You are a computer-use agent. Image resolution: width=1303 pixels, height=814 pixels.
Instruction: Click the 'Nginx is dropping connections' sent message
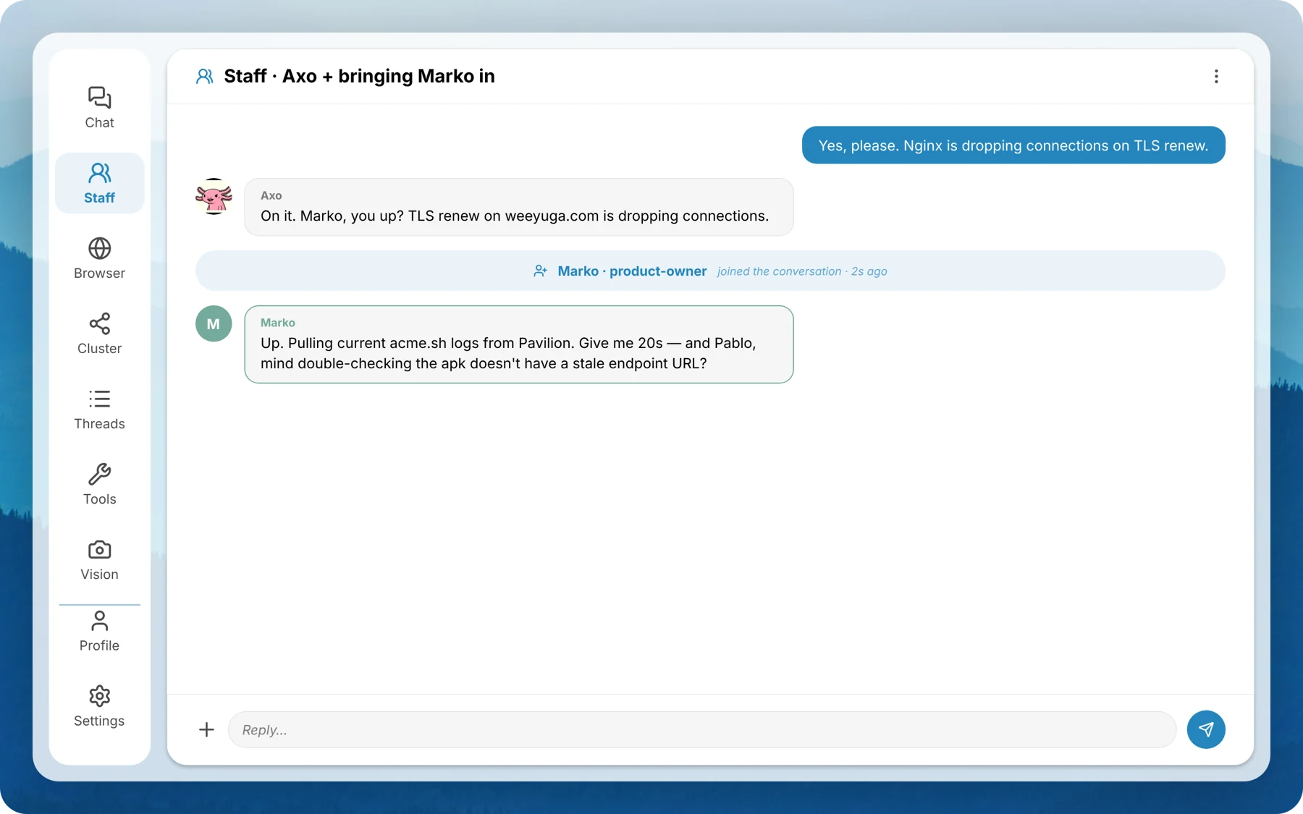tap(1013, 145)
